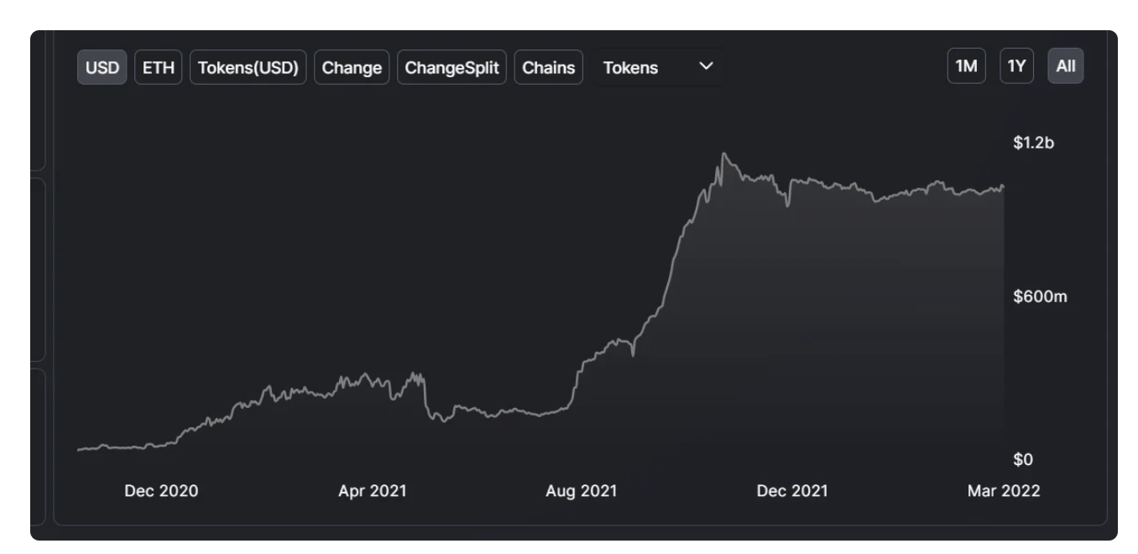Viewport: 1138px width, 554px height.
Task: Click the $600m y-axis label
Action: coord(1040,296)
